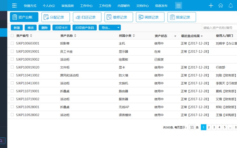Click user cell 王强【采购部】

coord(226,115)
